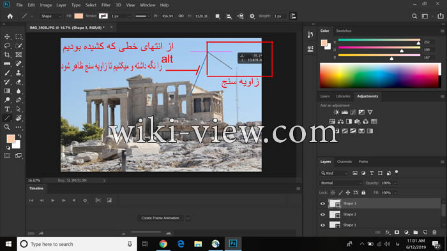Toggle lock transparent pixels
The width and height of the screenshot is (447, 251).
(333, 192)
